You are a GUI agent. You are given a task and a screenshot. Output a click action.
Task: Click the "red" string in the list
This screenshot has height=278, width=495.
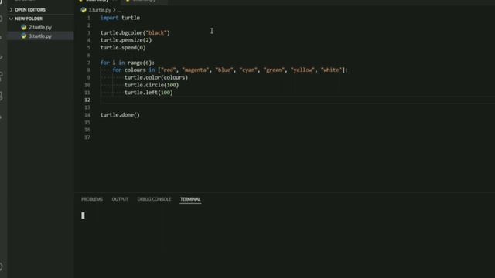[169, 70]
